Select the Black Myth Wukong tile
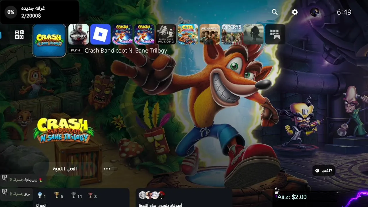 pyautogui.click(x=166, y=34)
